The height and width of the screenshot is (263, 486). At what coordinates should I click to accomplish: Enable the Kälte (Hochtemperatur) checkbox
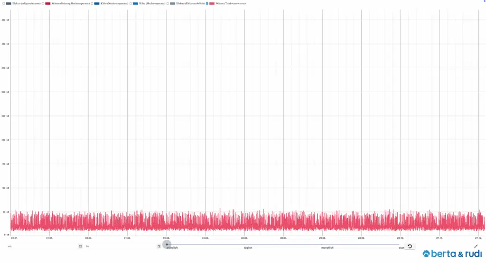pyautogui.click(x=131, y=3)
